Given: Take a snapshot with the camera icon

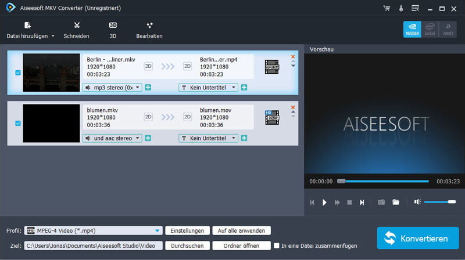Looking at the screenshot, I should coord(381,203).
